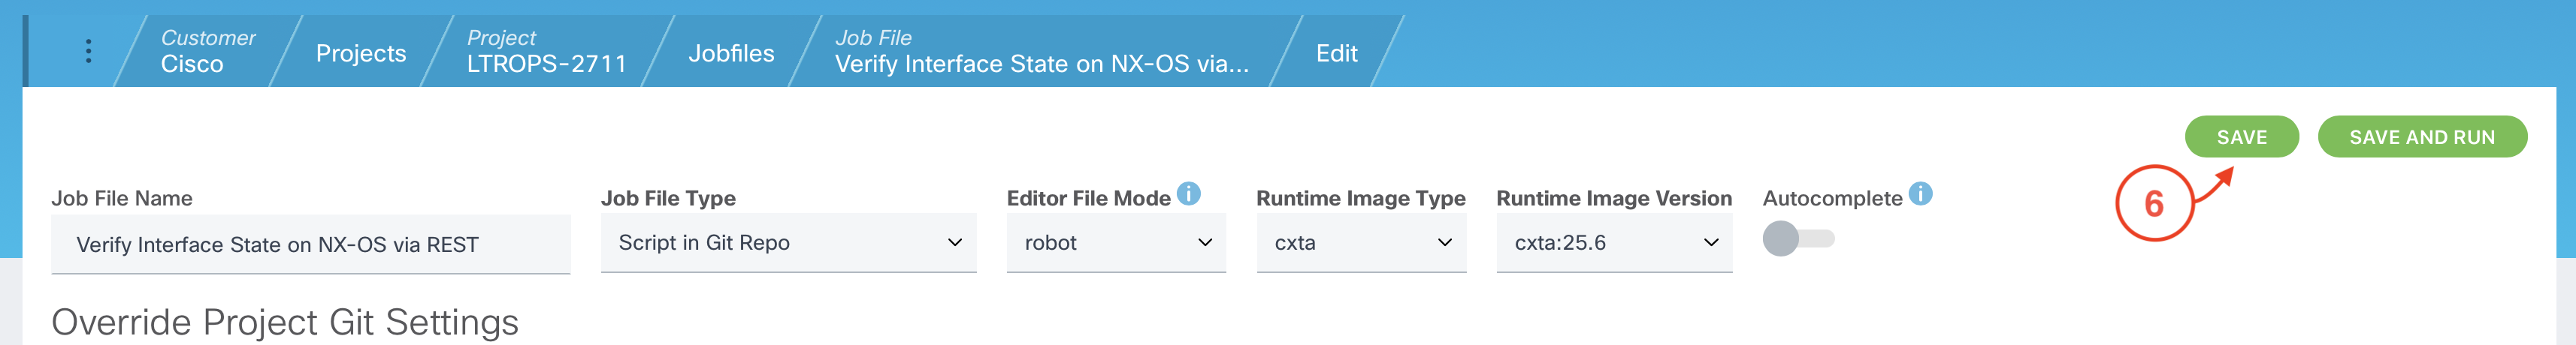Click the Editor File Mode info icon
Screen dimensions: 2576x345
pyautogui.click(x=1188, y=193)
